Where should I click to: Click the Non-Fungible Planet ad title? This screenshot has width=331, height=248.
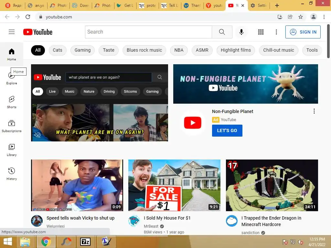point(232,111)
